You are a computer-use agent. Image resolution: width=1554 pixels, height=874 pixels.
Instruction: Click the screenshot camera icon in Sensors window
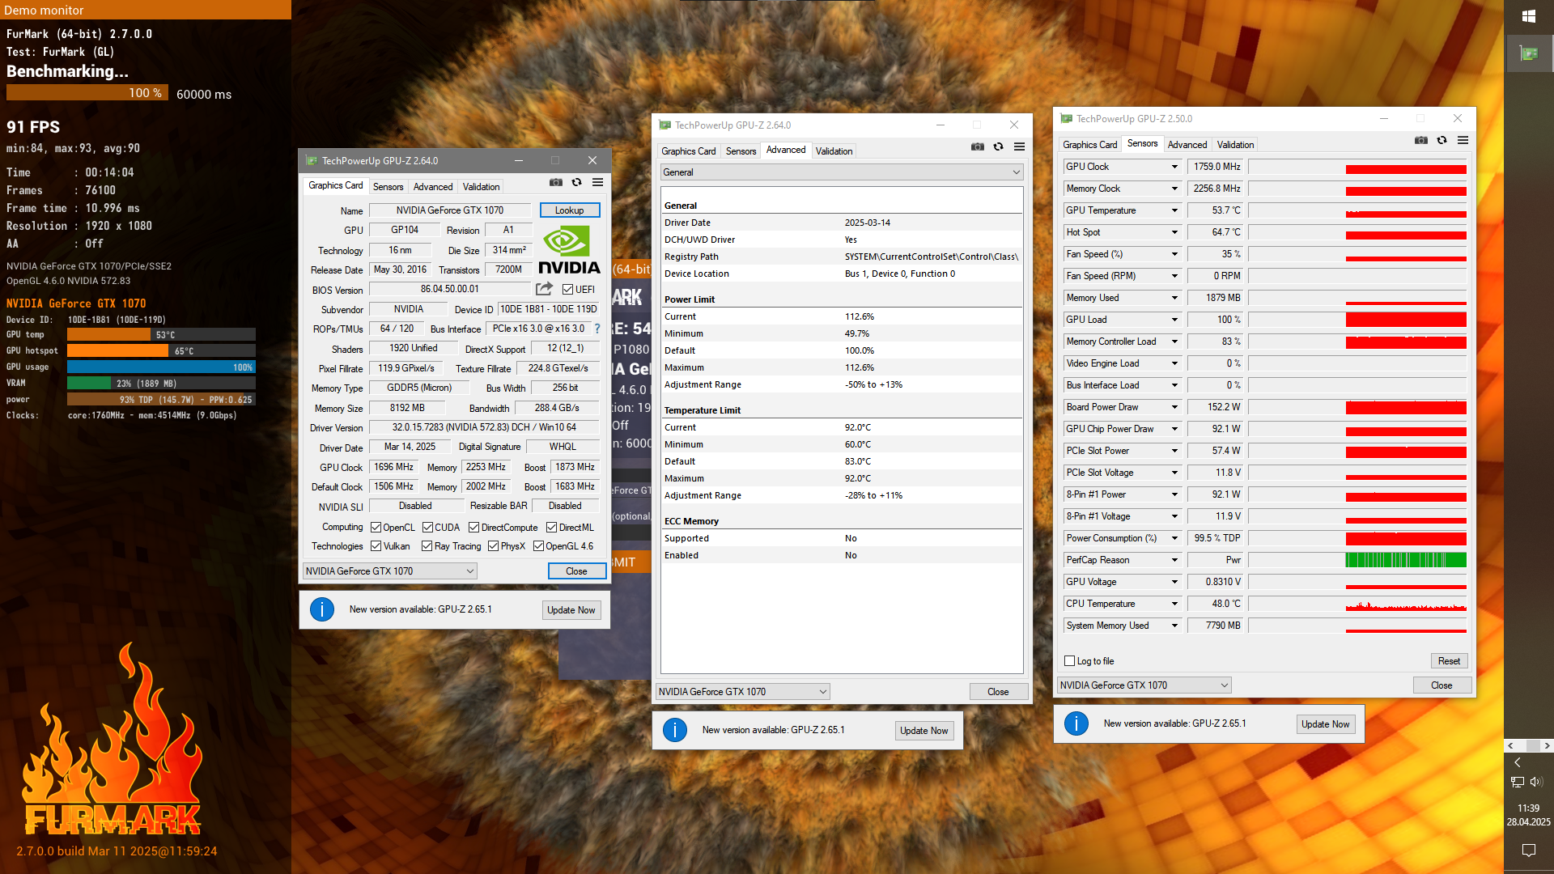pos(1420,140)
